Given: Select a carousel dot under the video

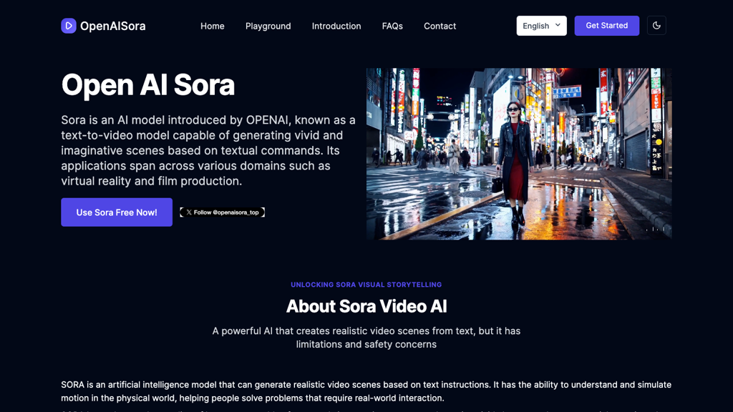Looking at the screenshot, I should pyautogui.click(x=654, y=230).
